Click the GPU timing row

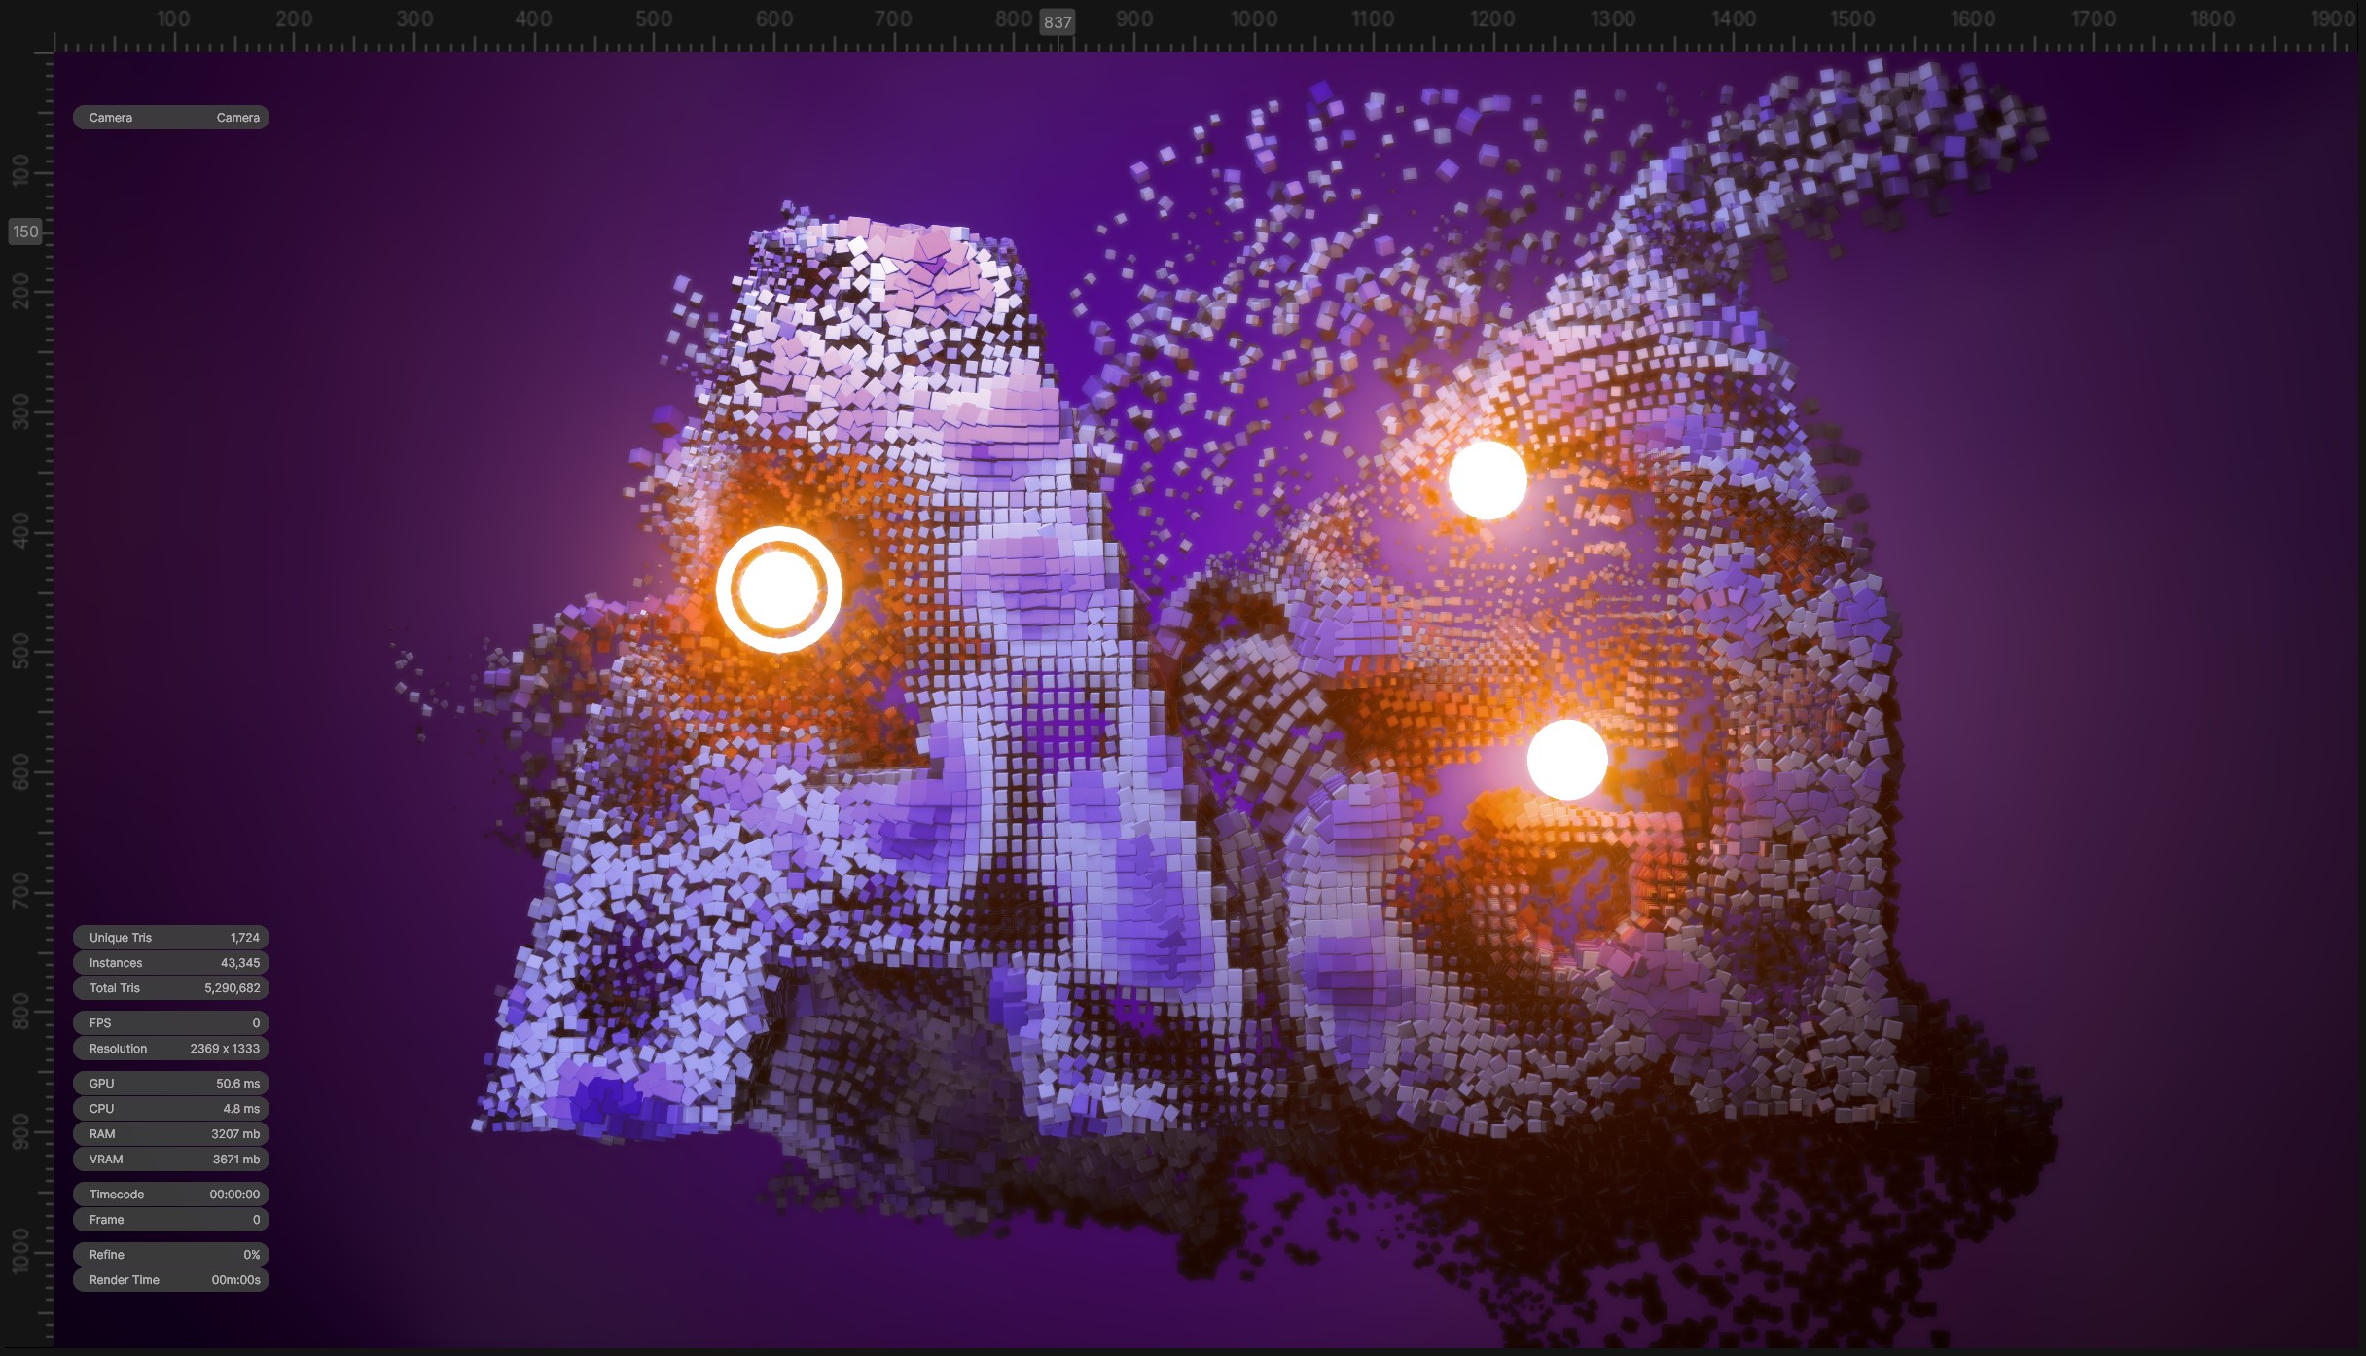tap(170, 1084)
